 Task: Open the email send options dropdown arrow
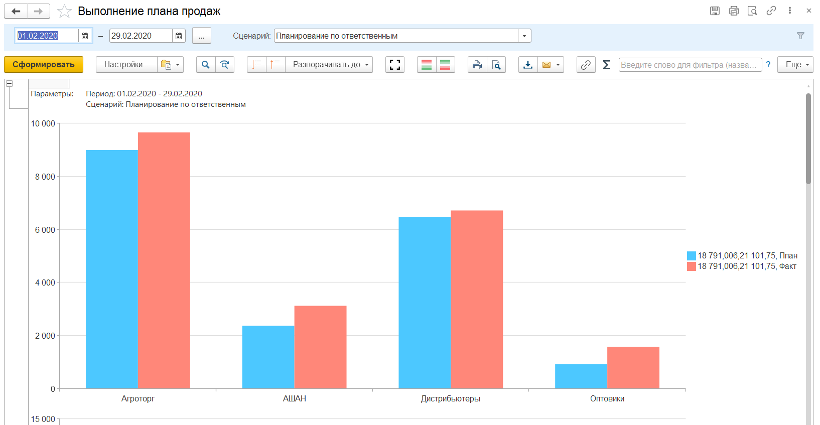tap(558, 65)
